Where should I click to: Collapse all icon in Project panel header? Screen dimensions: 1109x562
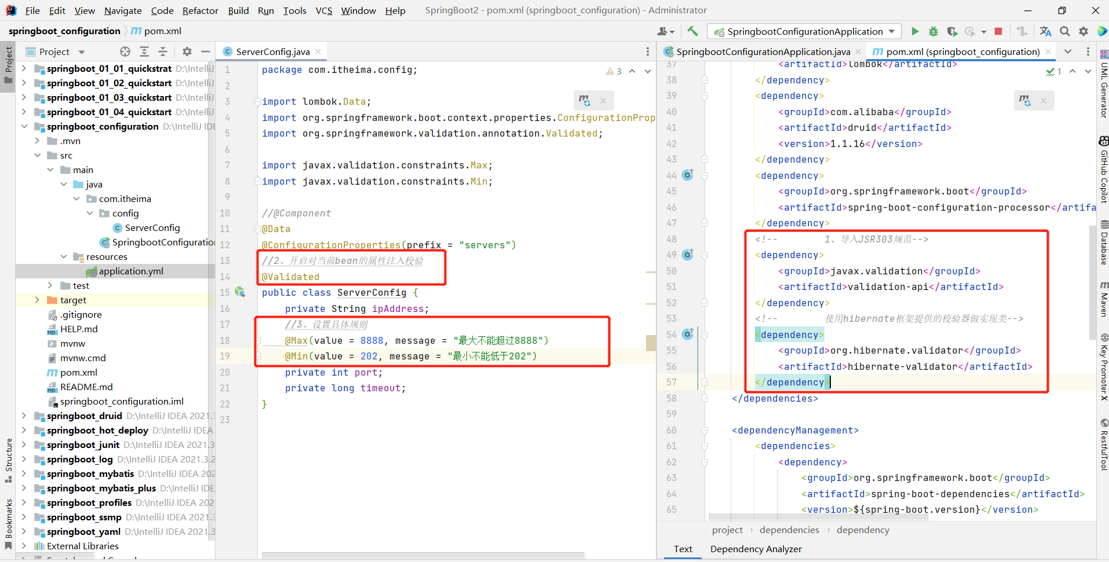click(163, 52)
